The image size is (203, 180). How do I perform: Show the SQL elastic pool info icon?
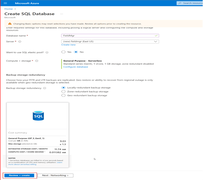47,52
